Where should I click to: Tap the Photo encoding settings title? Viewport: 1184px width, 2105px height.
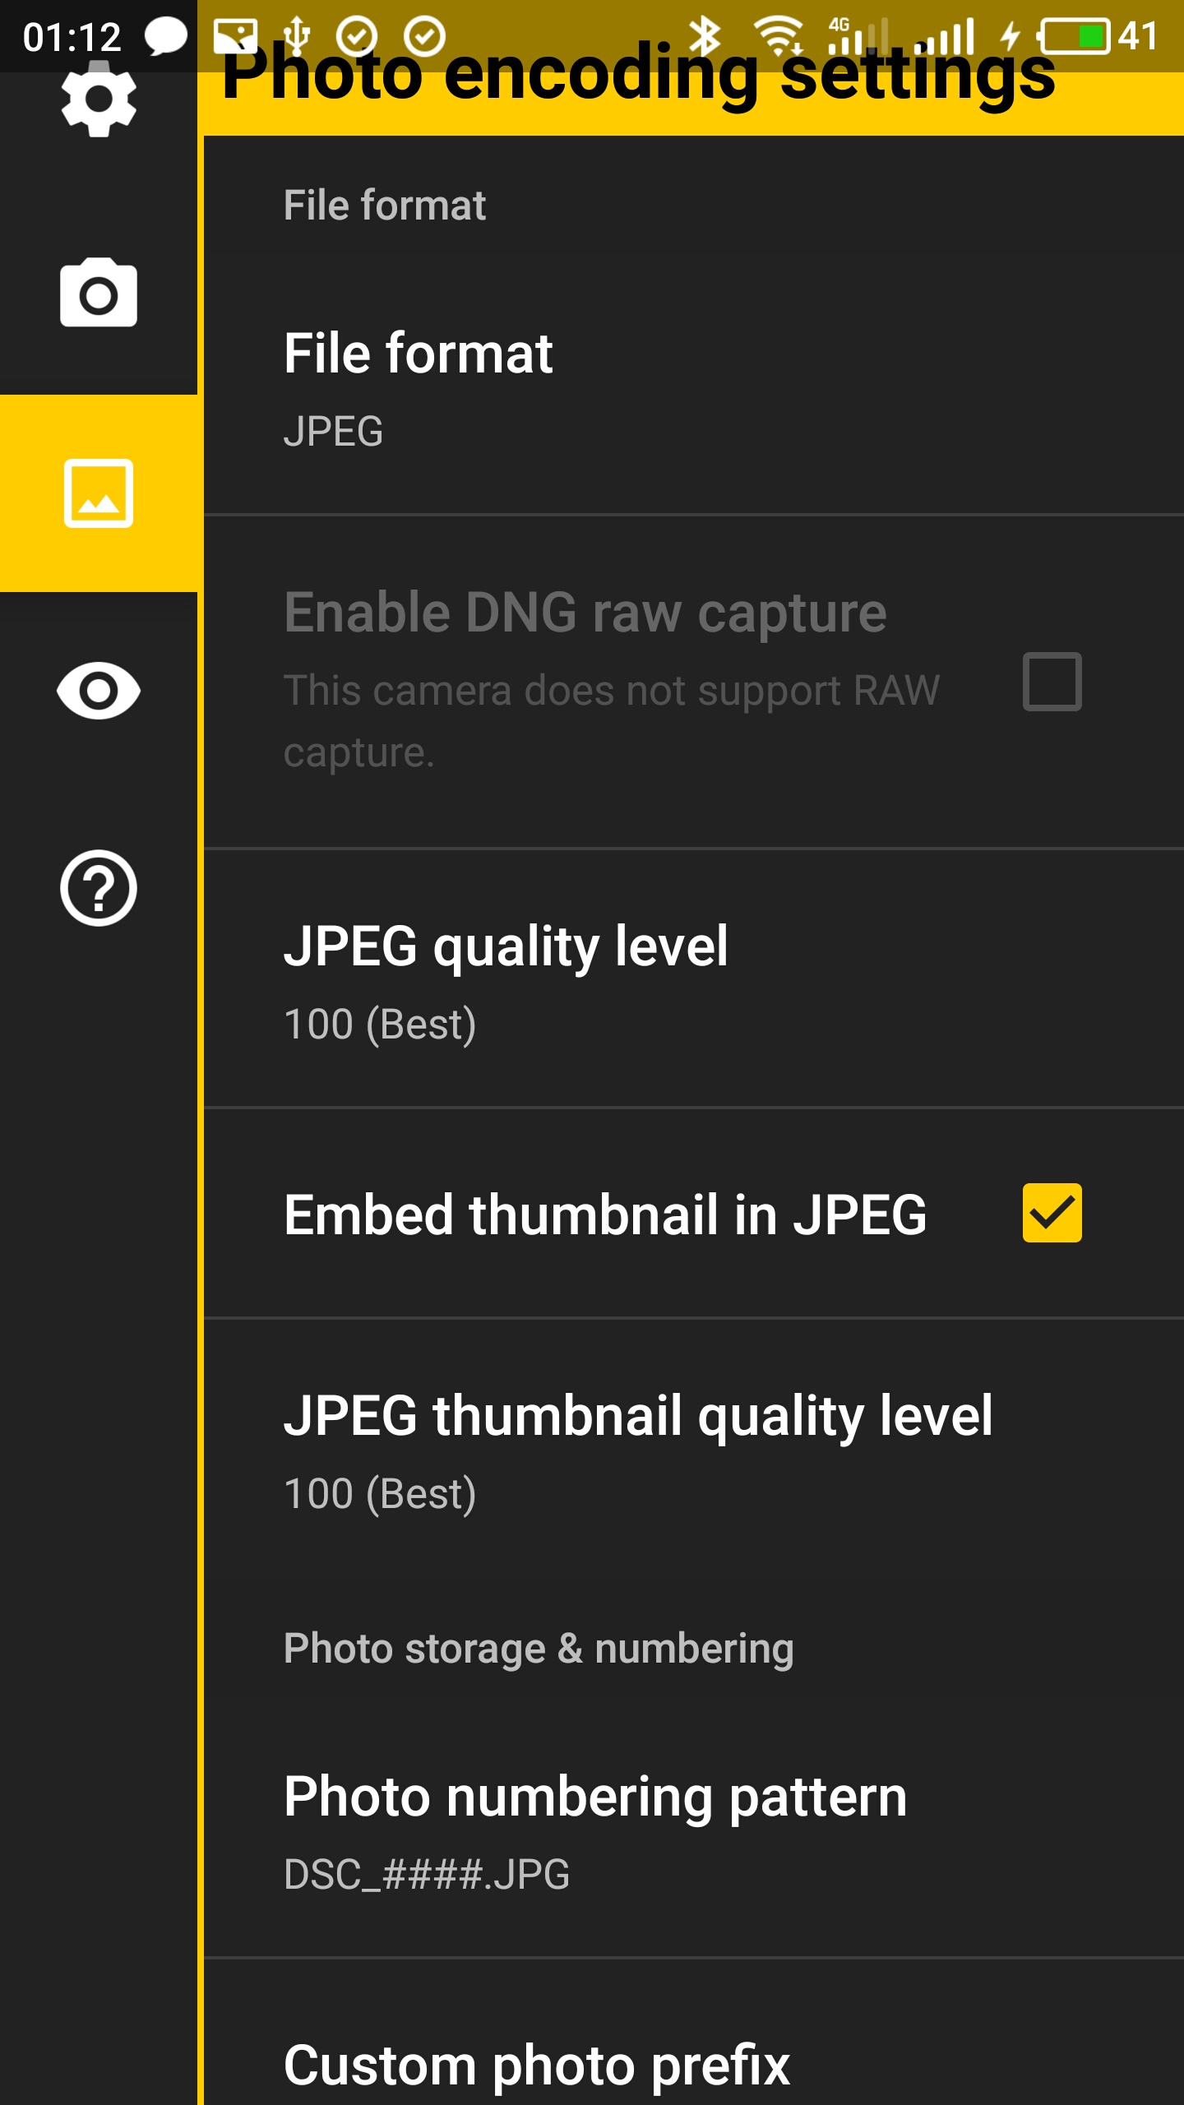click(638, 78)
